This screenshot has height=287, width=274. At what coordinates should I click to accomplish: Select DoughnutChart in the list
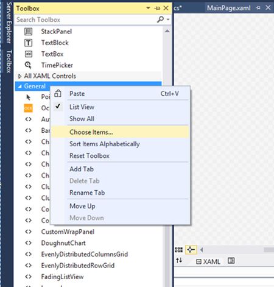(63, 243)
